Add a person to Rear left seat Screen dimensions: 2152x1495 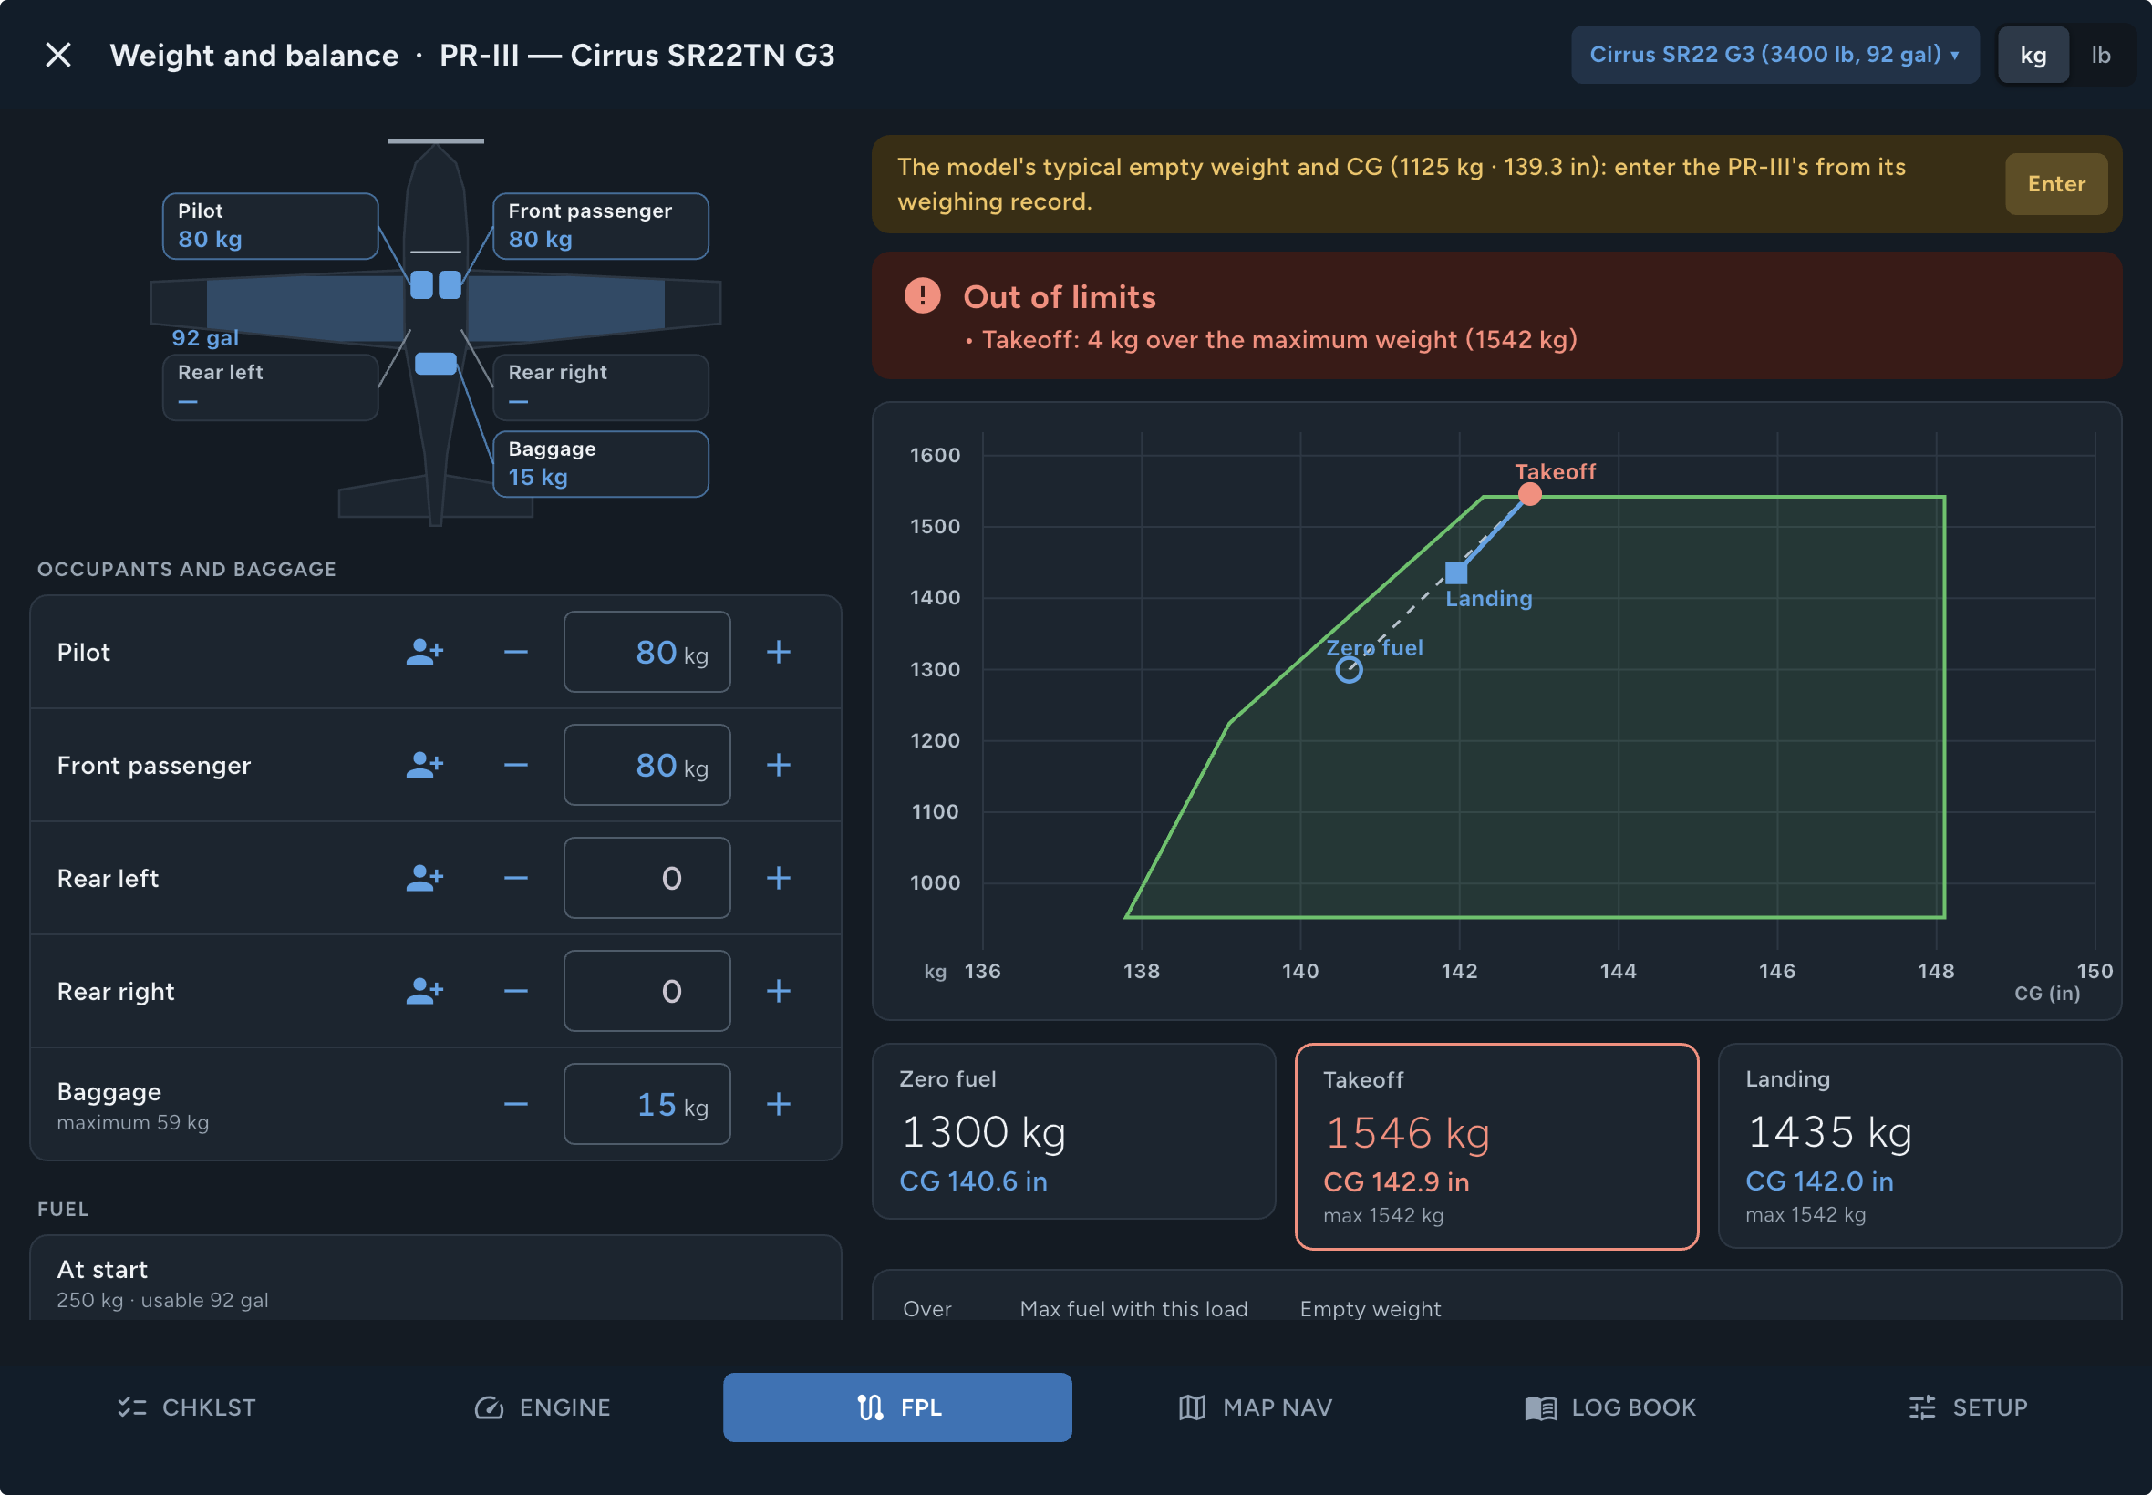pos(424,877)
